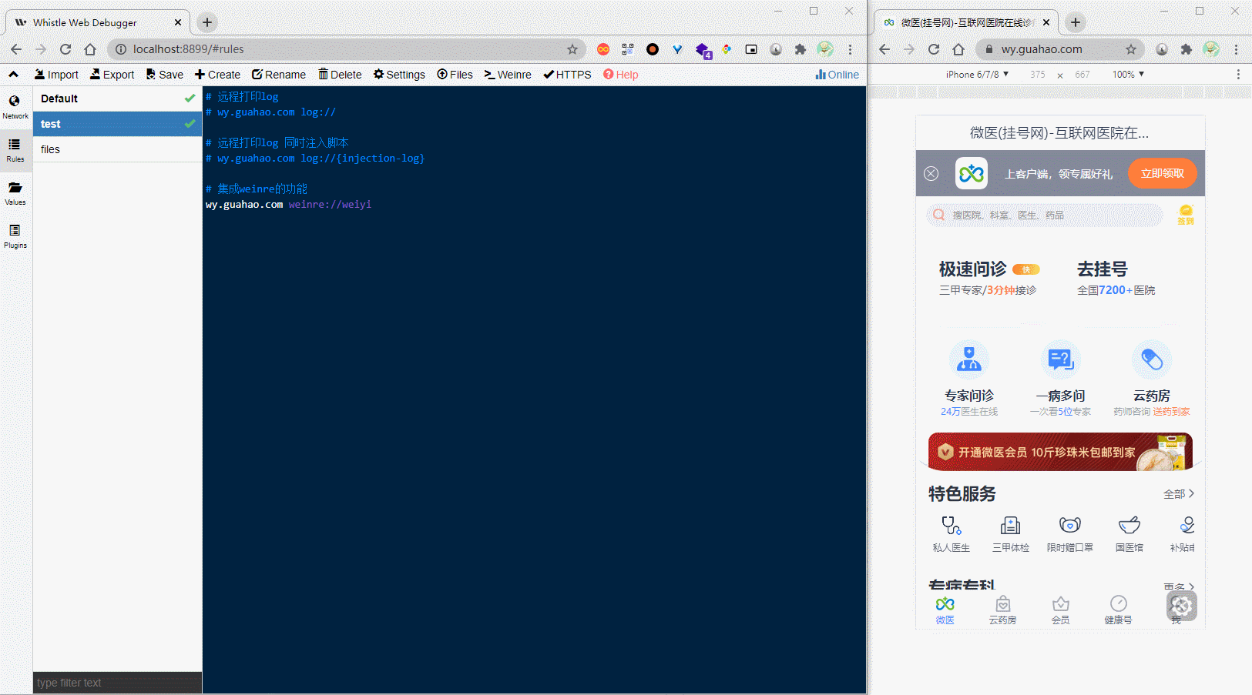The image size is (1252, 695).
Task: Open the black circle extension icon
Action: click(653, 49)
